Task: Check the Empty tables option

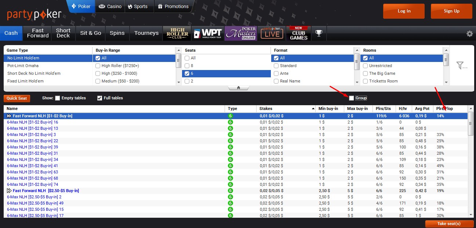Action: click(58, 98)
